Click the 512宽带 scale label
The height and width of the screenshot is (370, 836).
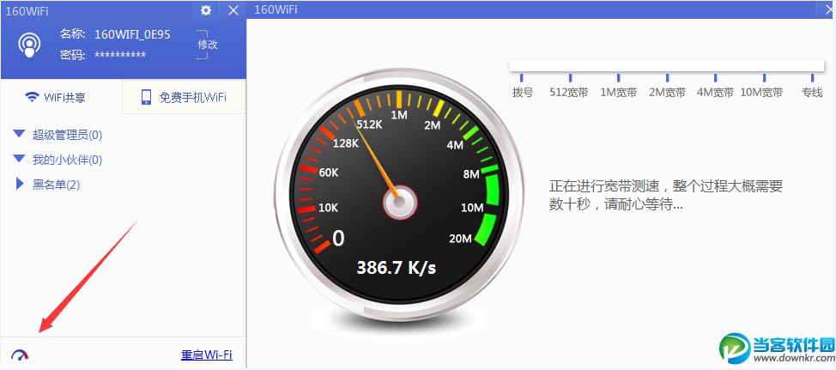click(569, 93)
